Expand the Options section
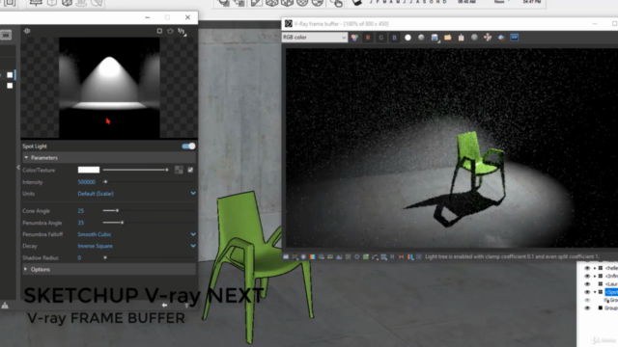Viewport: 618px width, 347px height. pos(109,270)
